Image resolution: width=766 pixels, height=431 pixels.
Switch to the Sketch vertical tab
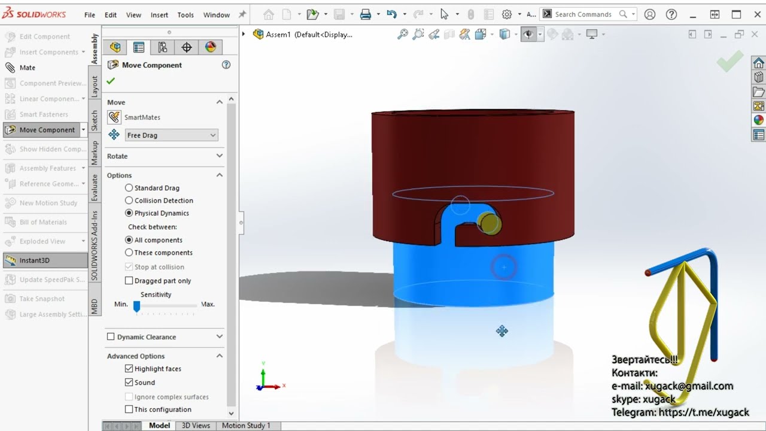coord(95,121)
